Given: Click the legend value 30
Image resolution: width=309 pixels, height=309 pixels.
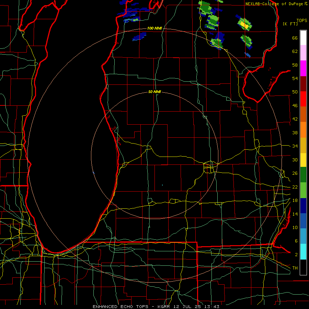Looking at the screenshot, I should (295, 160).
